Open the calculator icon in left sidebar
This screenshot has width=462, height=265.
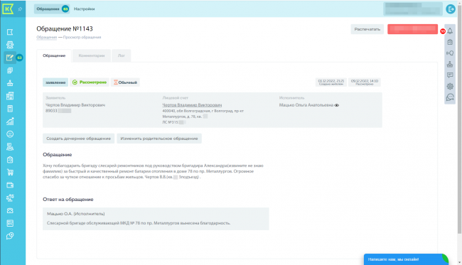pos(10,109)
